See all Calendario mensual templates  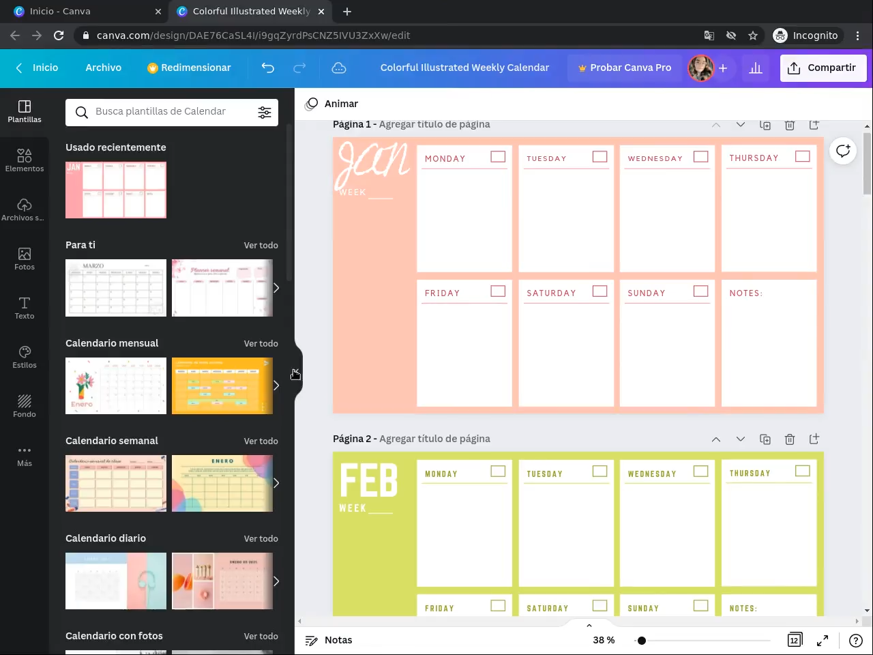(x=261, y=344)
